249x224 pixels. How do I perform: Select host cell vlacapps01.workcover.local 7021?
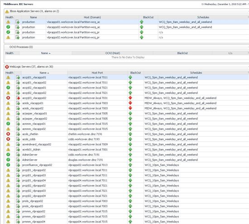click(88, 88)
